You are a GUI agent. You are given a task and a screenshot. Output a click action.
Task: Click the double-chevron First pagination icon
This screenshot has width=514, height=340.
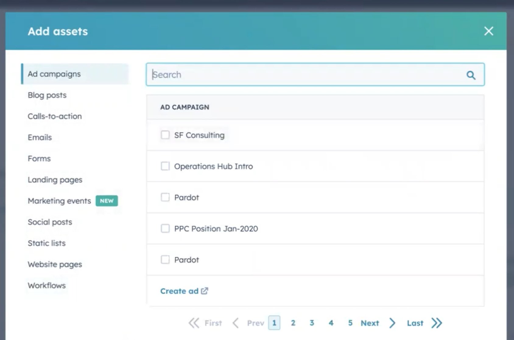[195, 323]
